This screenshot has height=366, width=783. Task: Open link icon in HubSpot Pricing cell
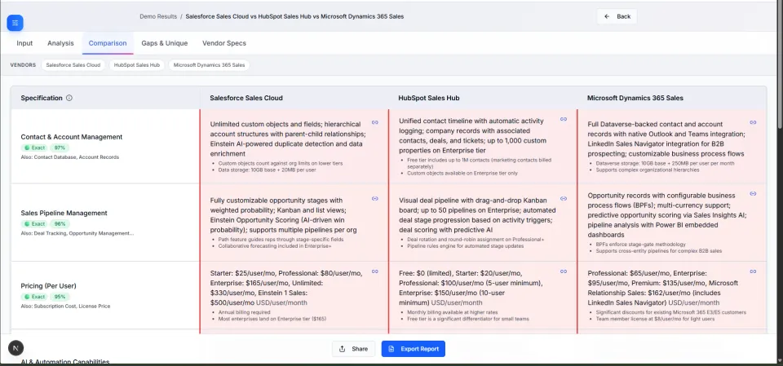[564, 271]
